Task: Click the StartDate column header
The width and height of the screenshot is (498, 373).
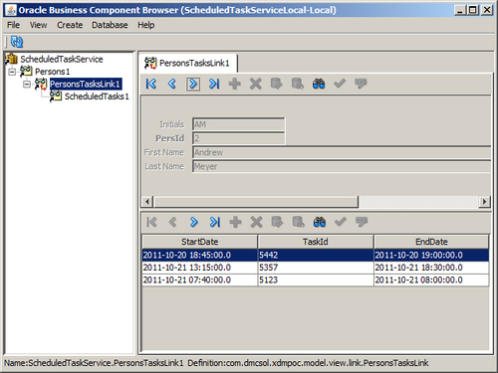Action: (x=200, y=242)
